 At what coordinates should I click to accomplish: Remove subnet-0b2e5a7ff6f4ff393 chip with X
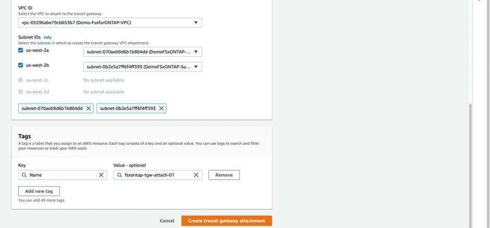click(162, 108)
